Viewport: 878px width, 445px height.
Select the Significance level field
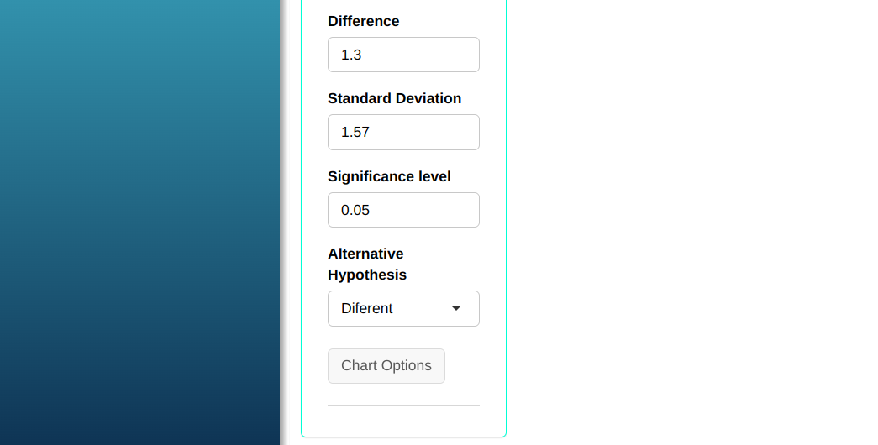point(403,210)
